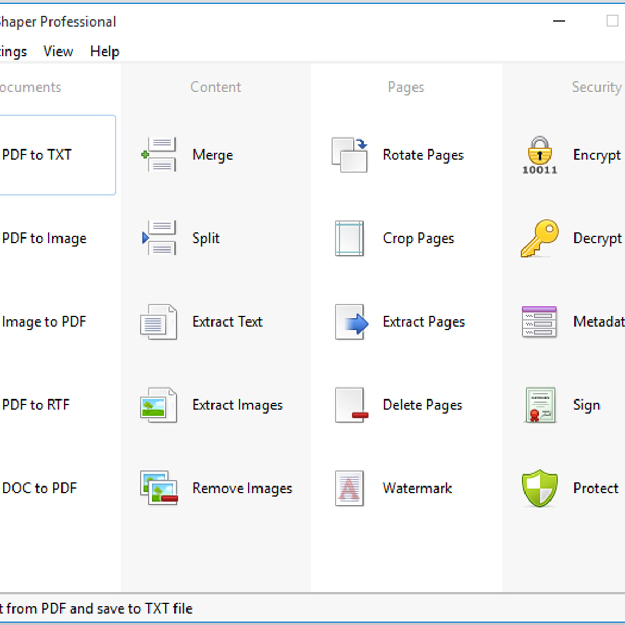The image size is (625, 625).
Task: Click the Merge documents icon
Action: coord(159,155)
